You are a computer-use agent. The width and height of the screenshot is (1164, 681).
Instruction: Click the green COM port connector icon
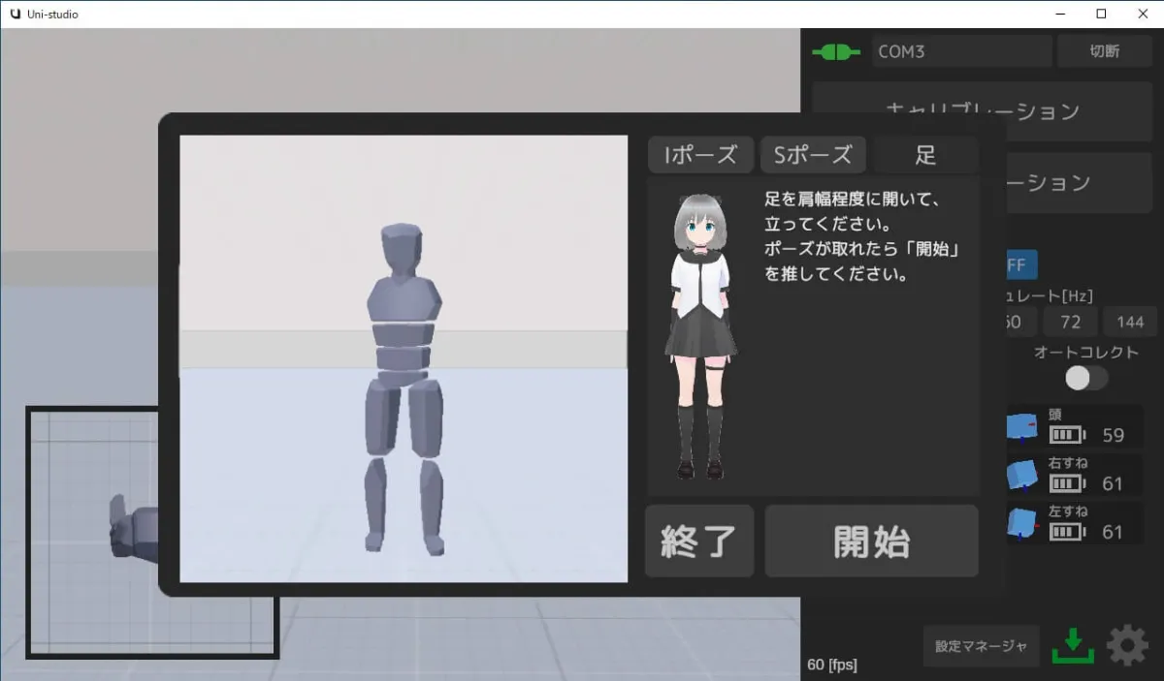(x=836, y=51)
